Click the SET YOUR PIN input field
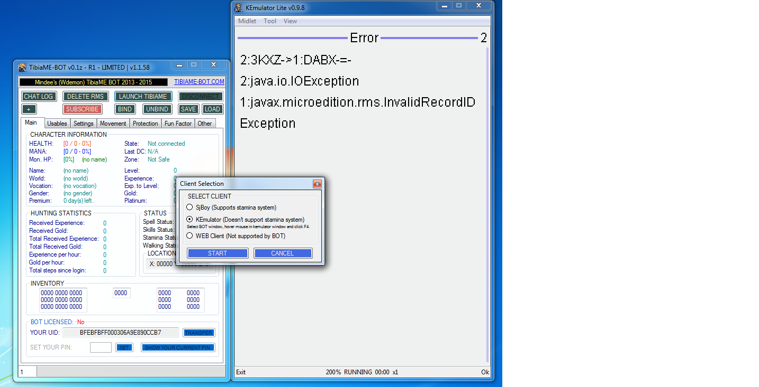This screenshot has width=759, height=387. click(x=101, y=347)
